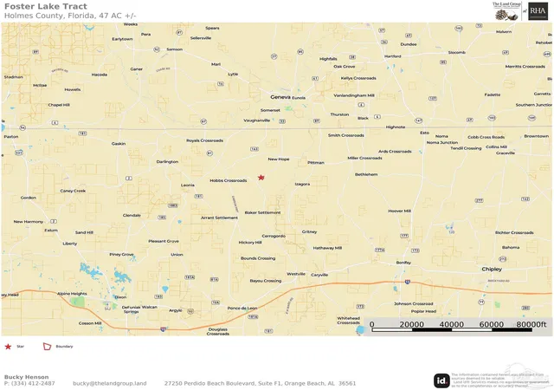This screenshot has height=390, width=554.
Task: Click the map scale bar
Action: tap(452, 329)
